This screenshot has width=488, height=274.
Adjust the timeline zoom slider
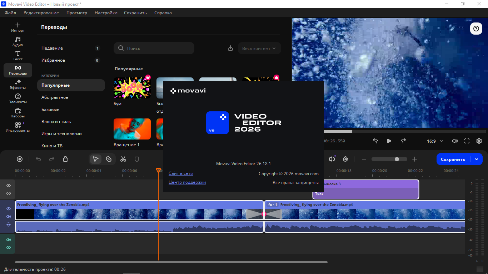[x=389, y=159]
